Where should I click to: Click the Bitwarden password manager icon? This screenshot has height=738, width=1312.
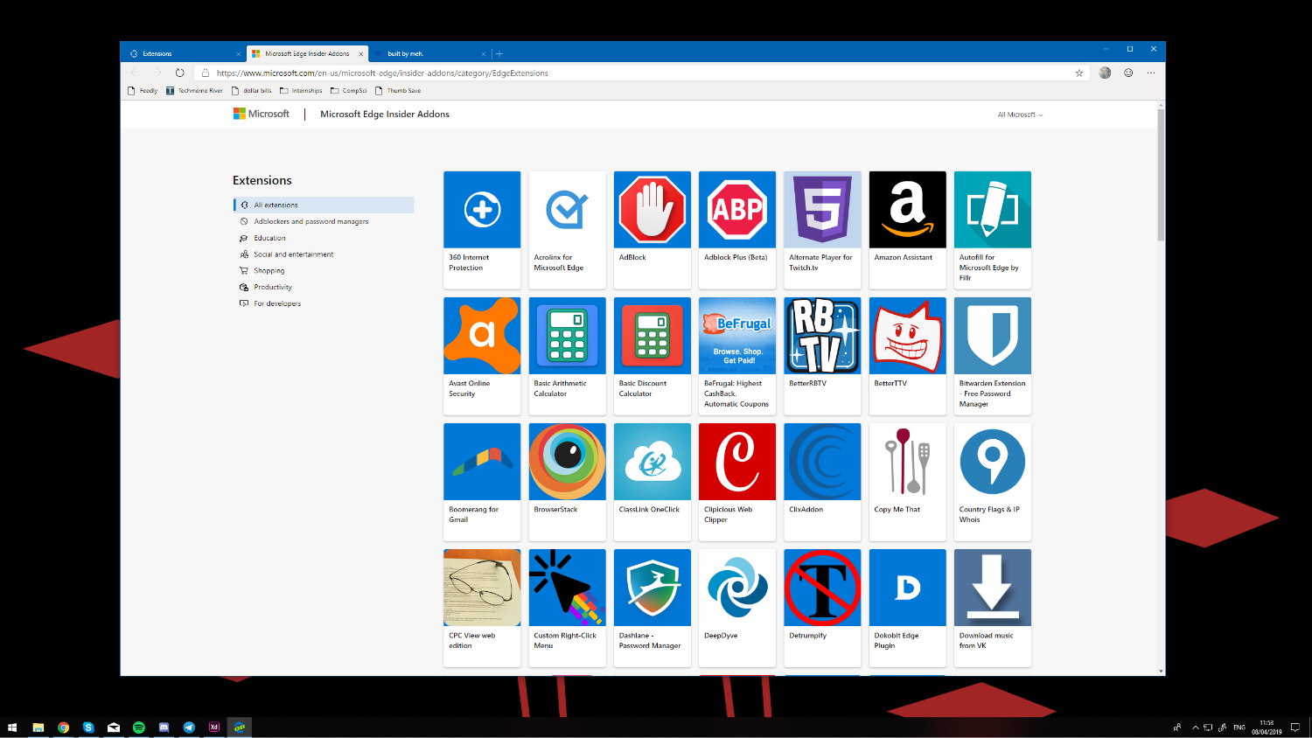(x=992, y=336)
